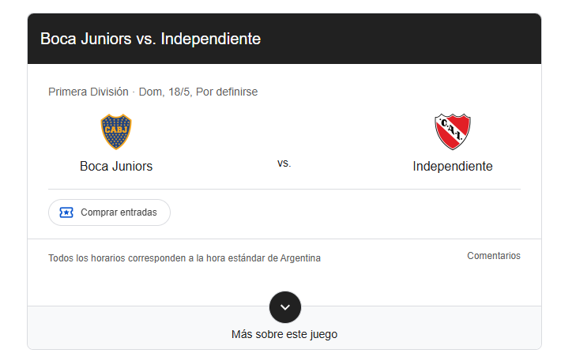Click the white space right of Comprar entradas
576x357 pixels.
point(345,212)
